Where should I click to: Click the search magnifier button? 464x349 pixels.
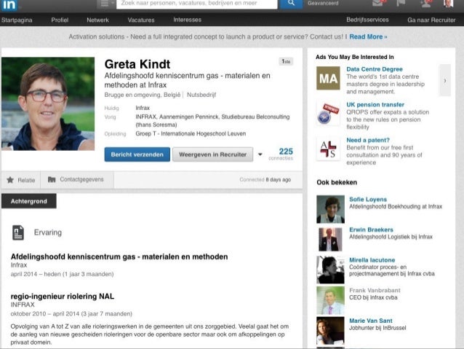click(x=291, y=4)
